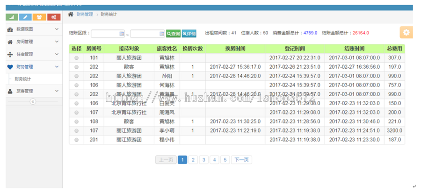Click the total cost cell 187.0
Image resolution: width=421 pixels, height=193 pixels.
tap(394, 140)
